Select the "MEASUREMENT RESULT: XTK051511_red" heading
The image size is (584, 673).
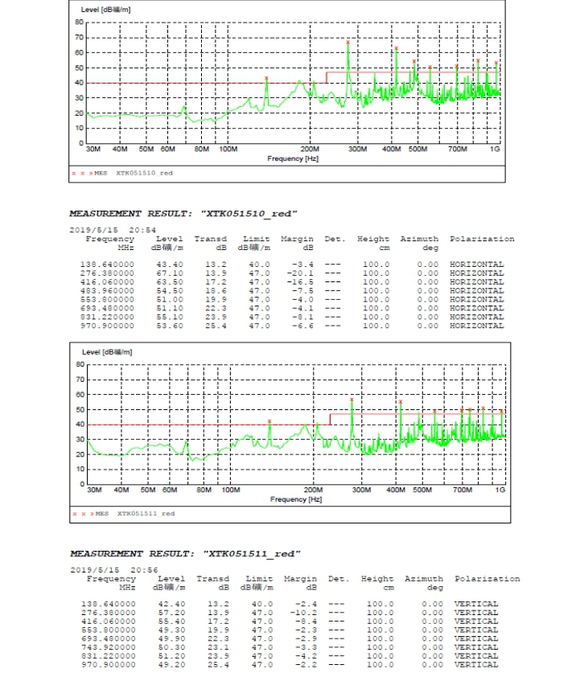pyautogui.click(x=185, y=554)
